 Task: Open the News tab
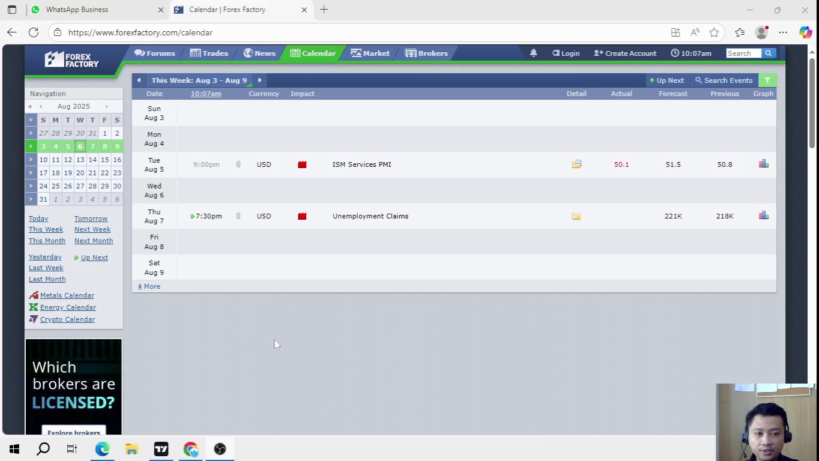[259, 53]
